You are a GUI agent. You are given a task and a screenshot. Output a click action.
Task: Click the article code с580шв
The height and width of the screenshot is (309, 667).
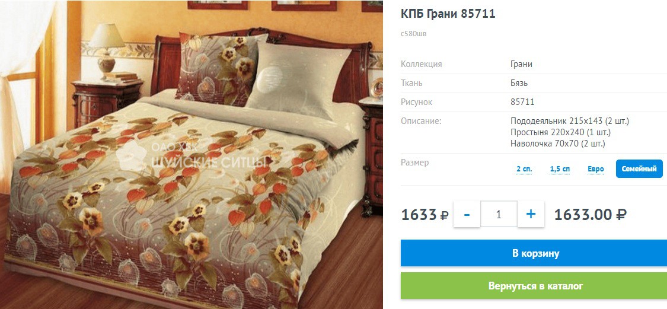click(x=413, y=34)
